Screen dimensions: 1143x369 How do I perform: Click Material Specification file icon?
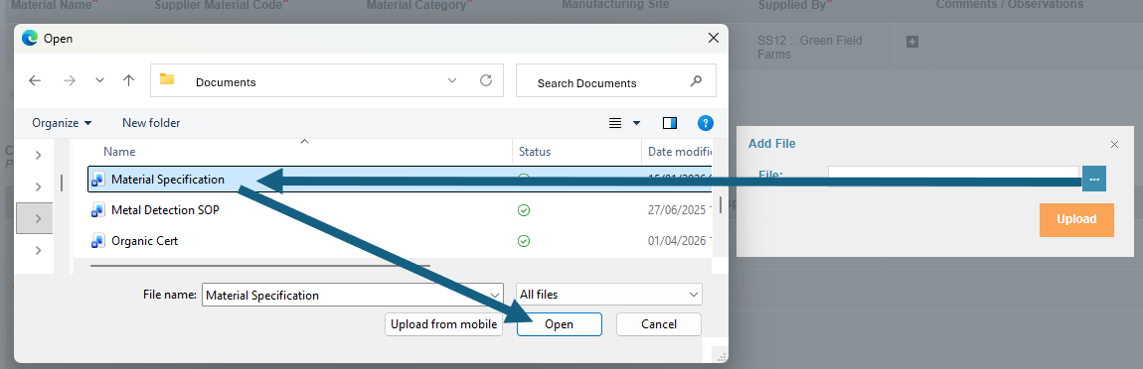[x=97, y=179]
